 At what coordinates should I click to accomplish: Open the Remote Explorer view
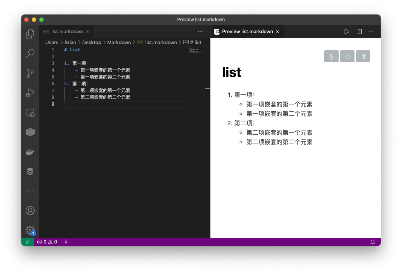pos(30,112)
